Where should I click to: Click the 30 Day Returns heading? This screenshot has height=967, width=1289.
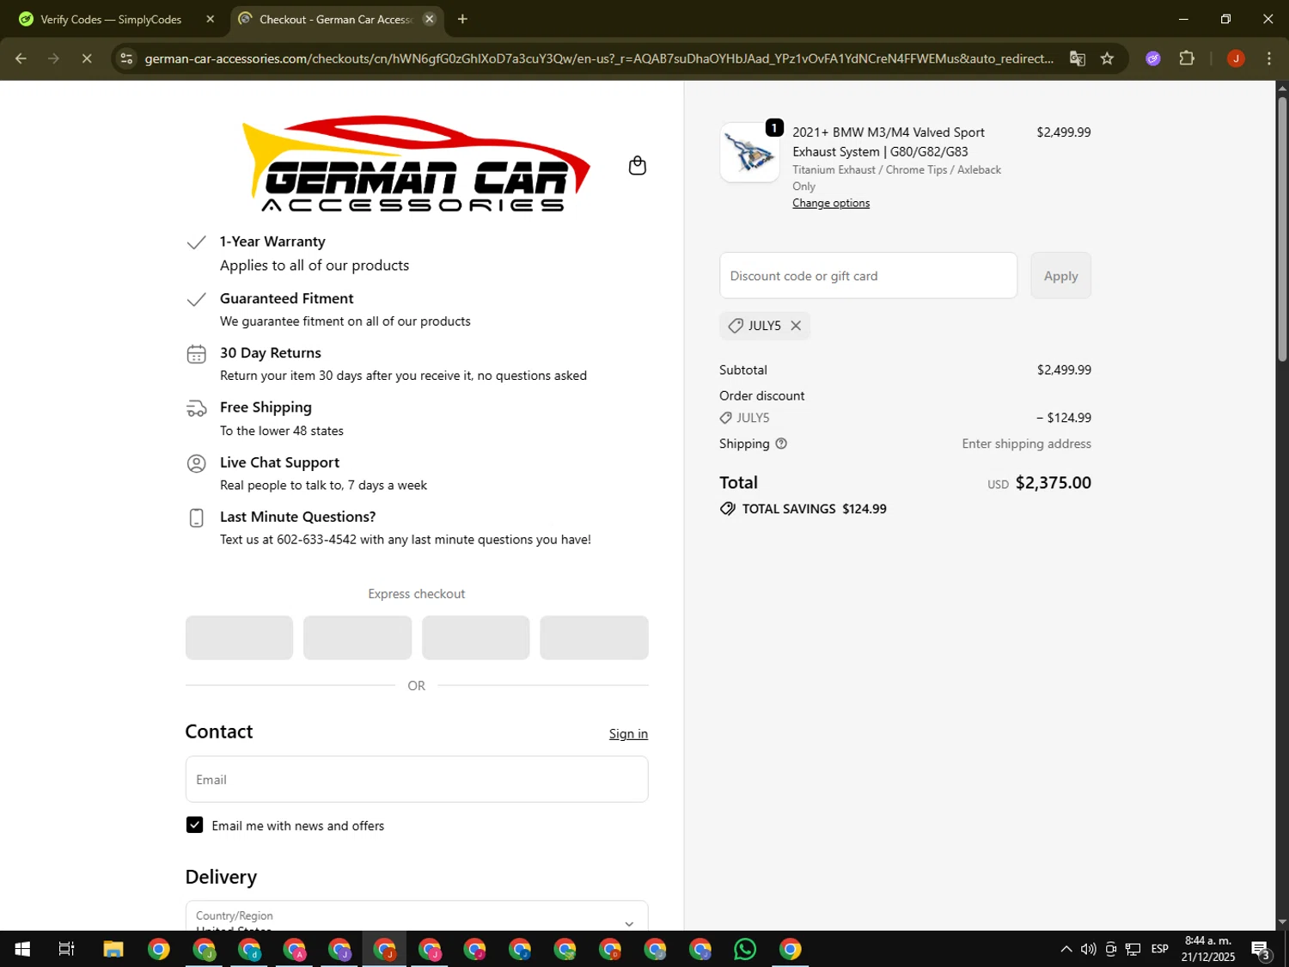coord(270,352)
